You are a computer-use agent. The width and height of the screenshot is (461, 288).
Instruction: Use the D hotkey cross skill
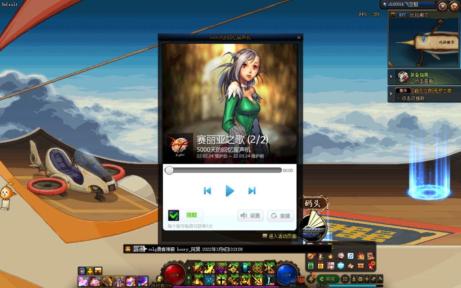221,280
